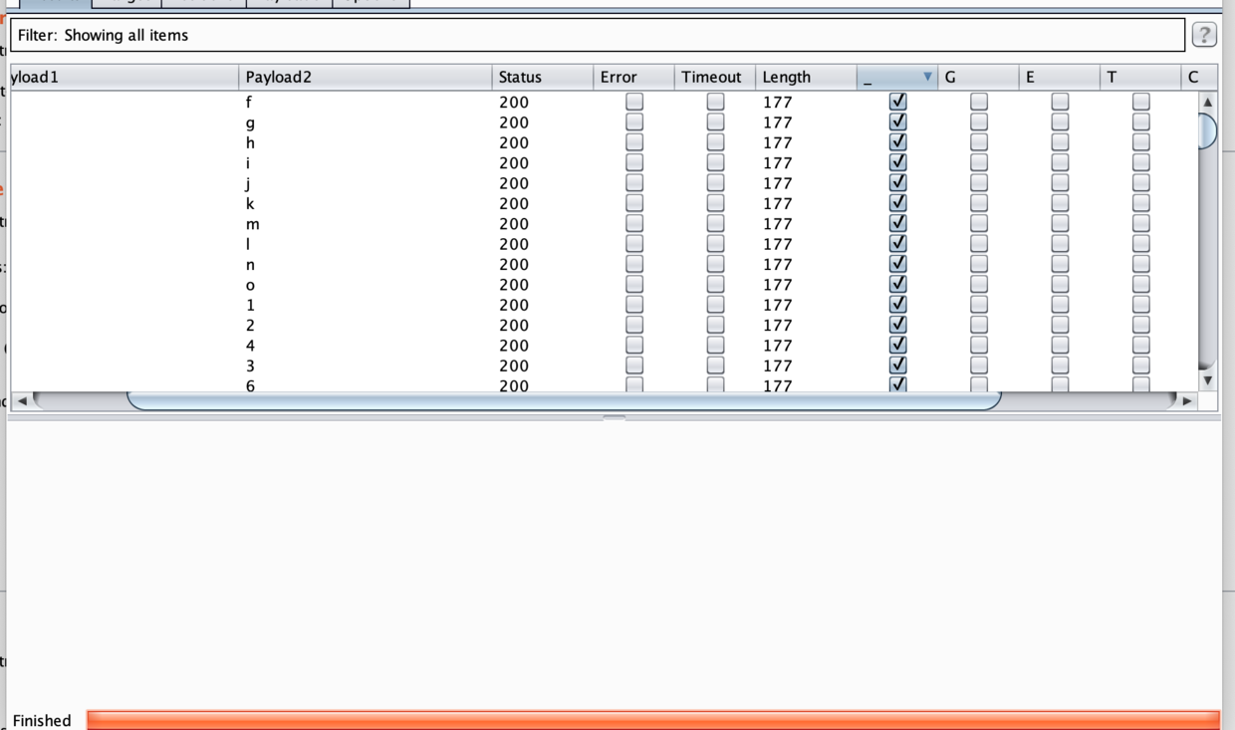Open the results filter bar settings

(598, 35)
